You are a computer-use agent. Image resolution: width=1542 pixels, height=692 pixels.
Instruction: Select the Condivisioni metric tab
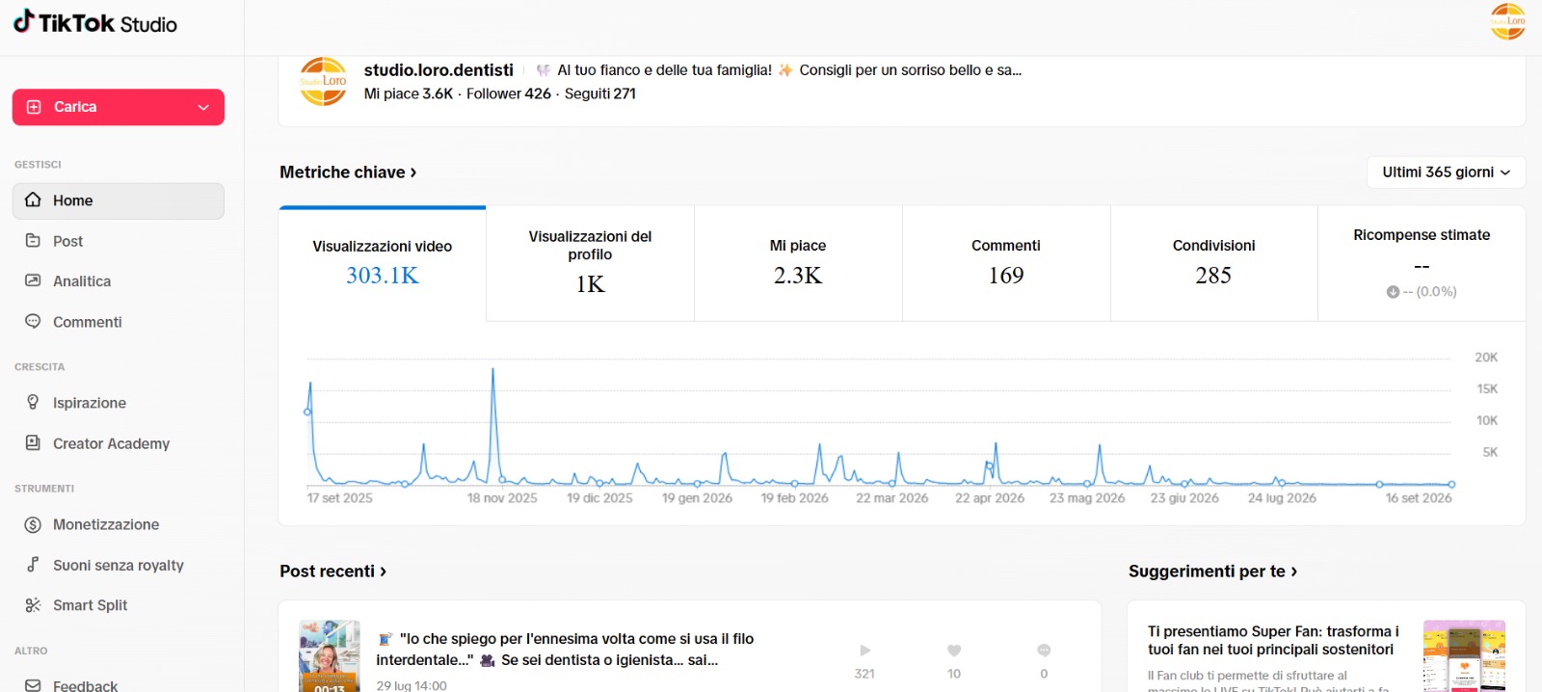pos(1213,263)
